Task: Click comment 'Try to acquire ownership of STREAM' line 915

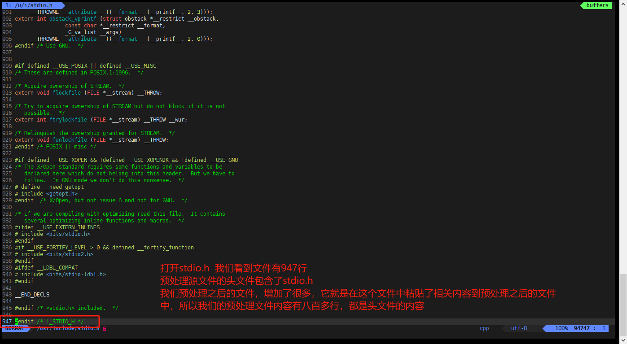Action: pos(120,106)
